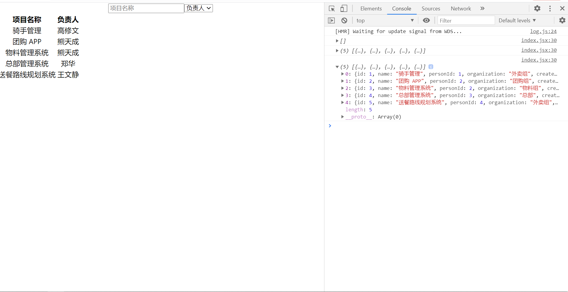568x292 pixels.
Task: Toggle the device toolbar icon
Action: [x=344, y=9]
